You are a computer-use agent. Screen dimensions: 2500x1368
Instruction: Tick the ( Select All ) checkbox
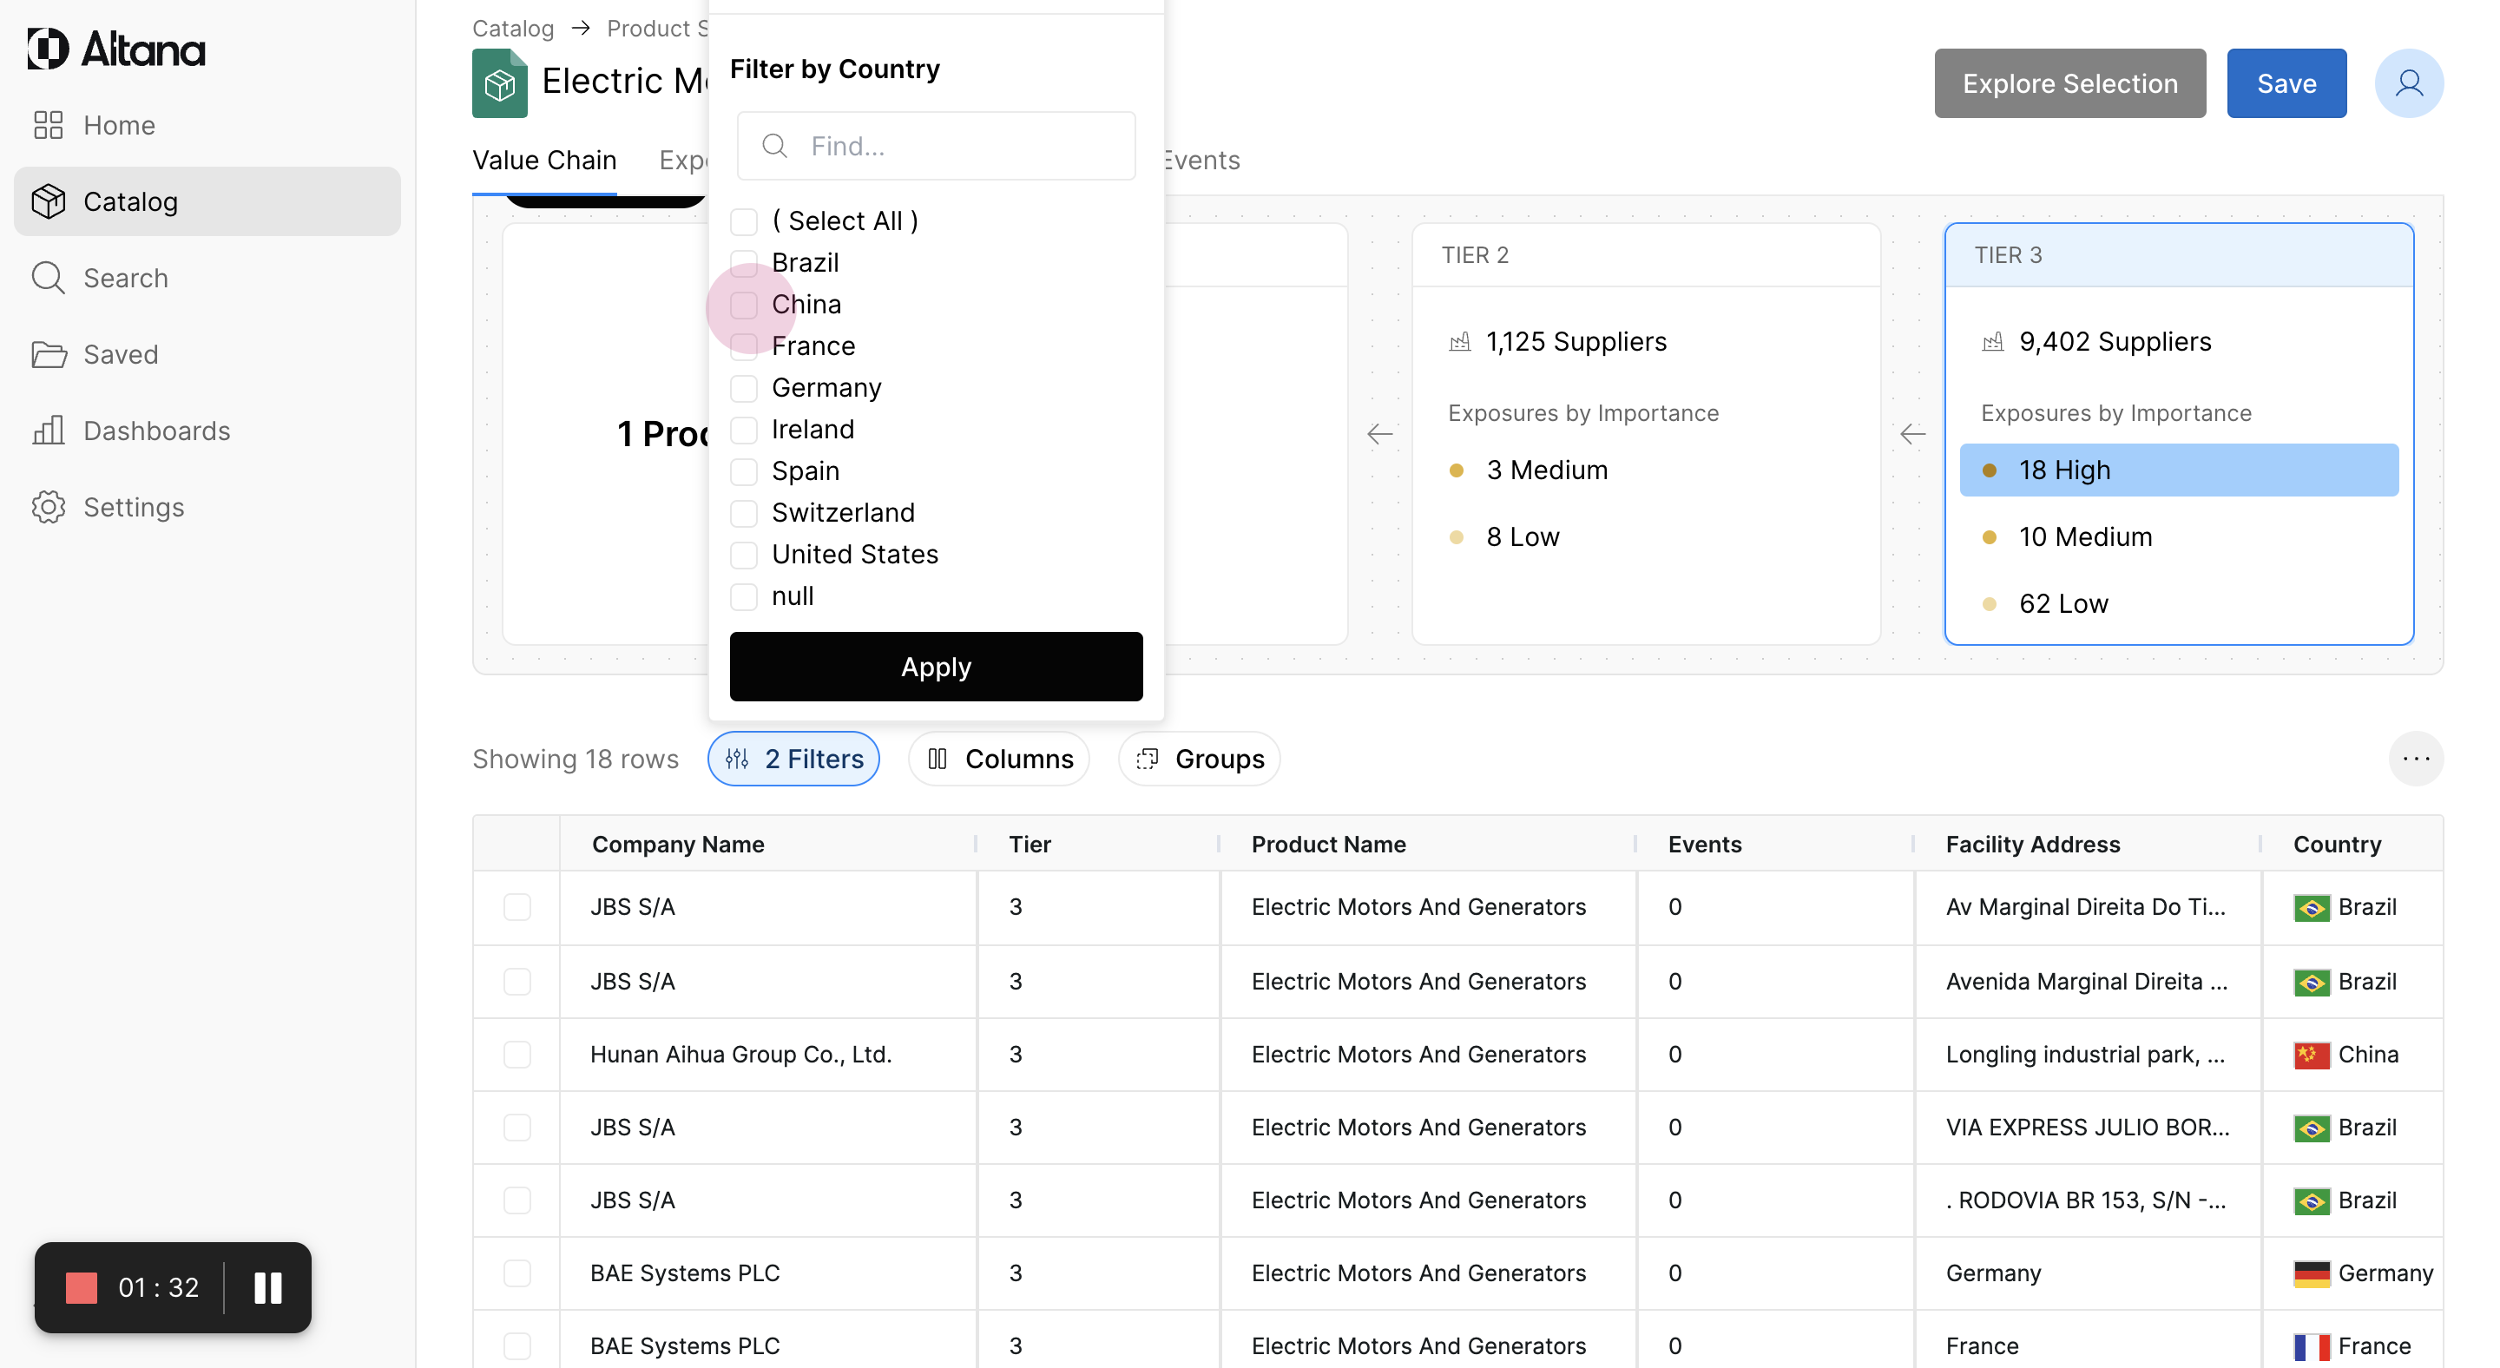[743, 221]
